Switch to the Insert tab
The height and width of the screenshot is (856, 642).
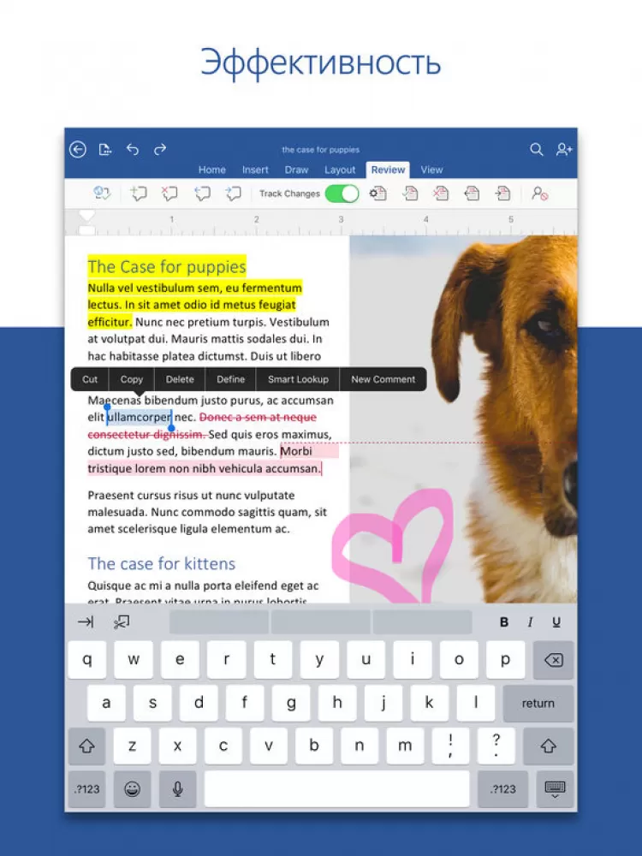(x=255, y=169)
